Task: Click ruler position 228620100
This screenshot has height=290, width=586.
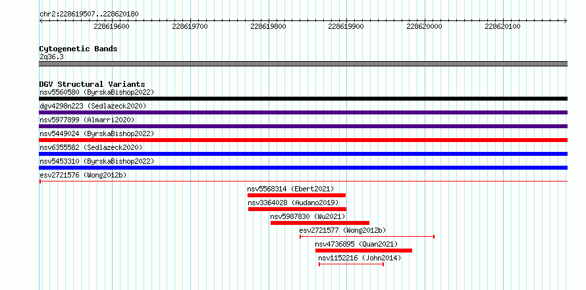Action: coord(502,26)
